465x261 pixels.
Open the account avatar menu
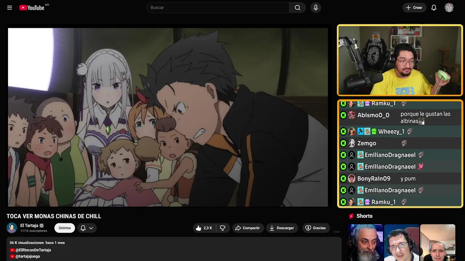coord(449,8)
